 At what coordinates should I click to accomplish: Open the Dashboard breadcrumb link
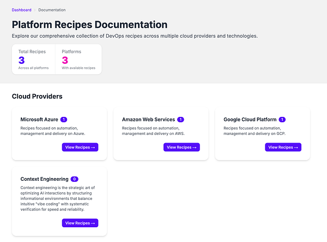tap(21, 10)
